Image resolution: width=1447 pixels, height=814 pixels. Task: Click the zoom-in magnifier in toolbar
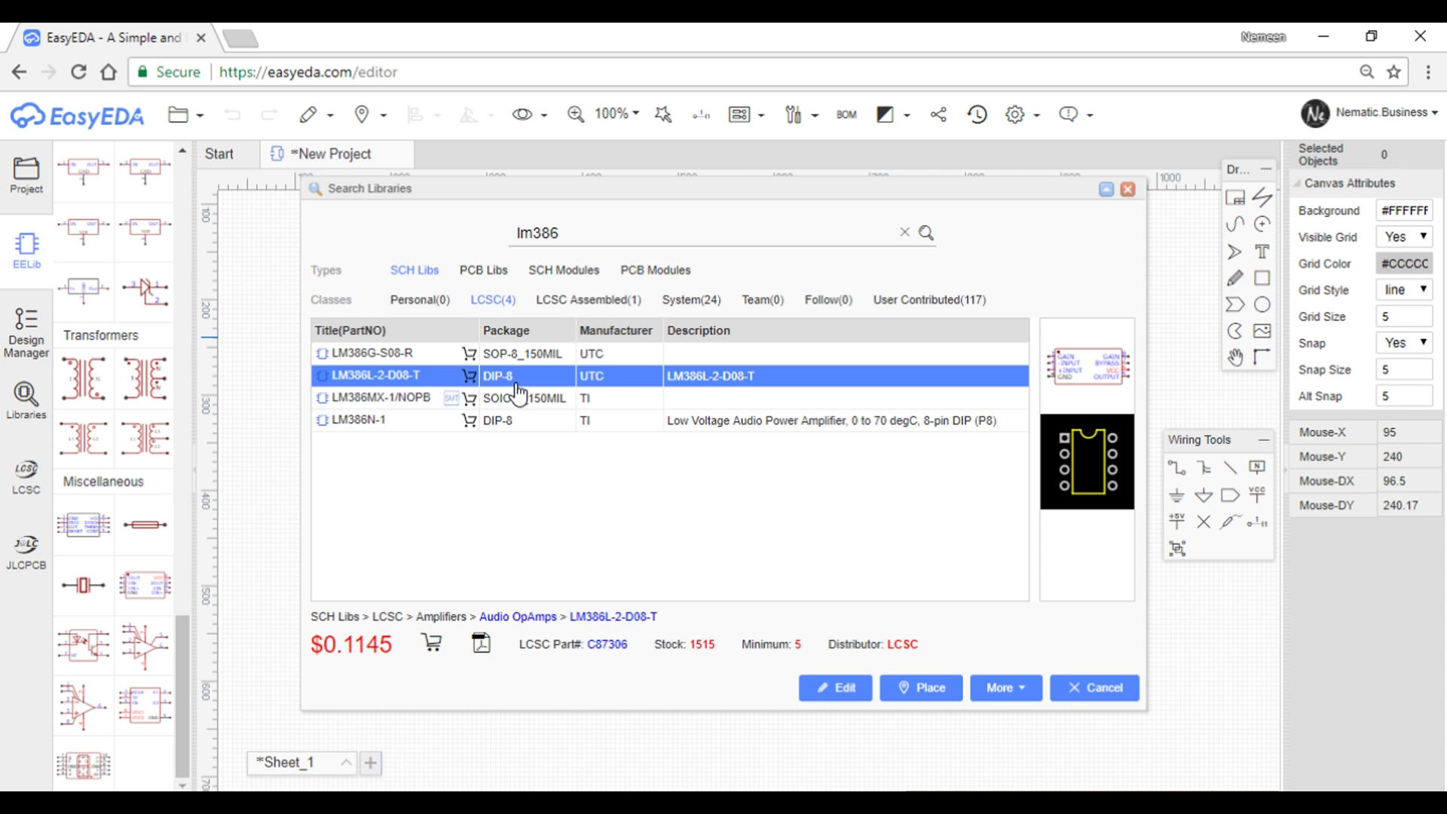coord(576,114)
